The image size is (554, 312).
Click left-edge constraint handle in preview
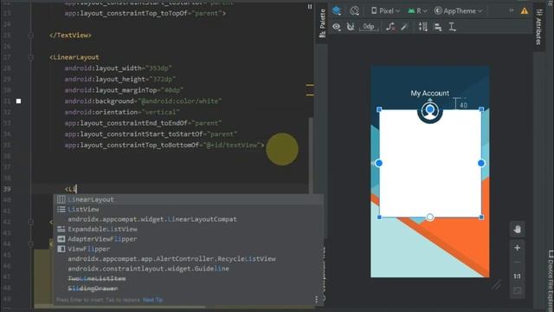[379, 163]
